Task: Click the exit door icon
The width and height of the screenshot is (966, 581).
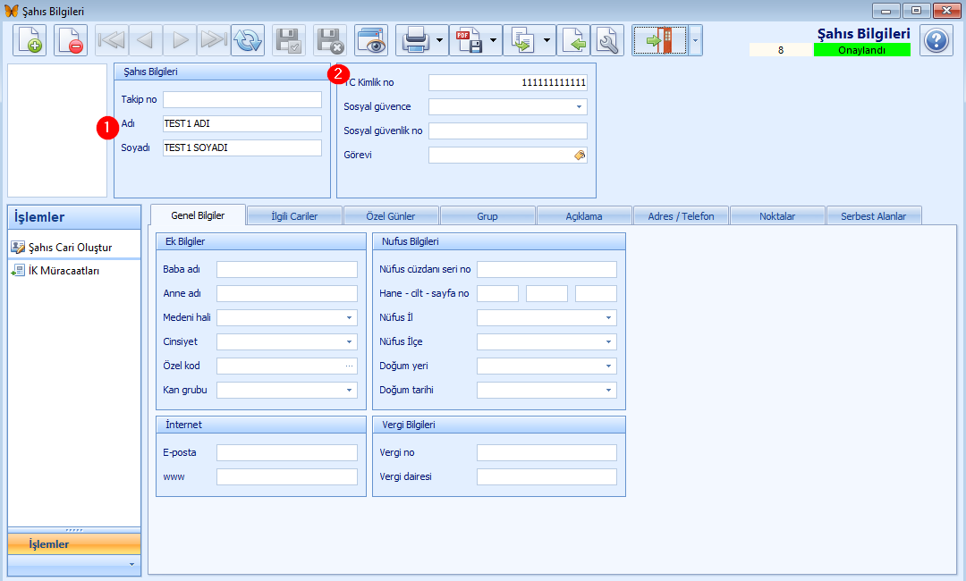Action: tap(660, 40)
